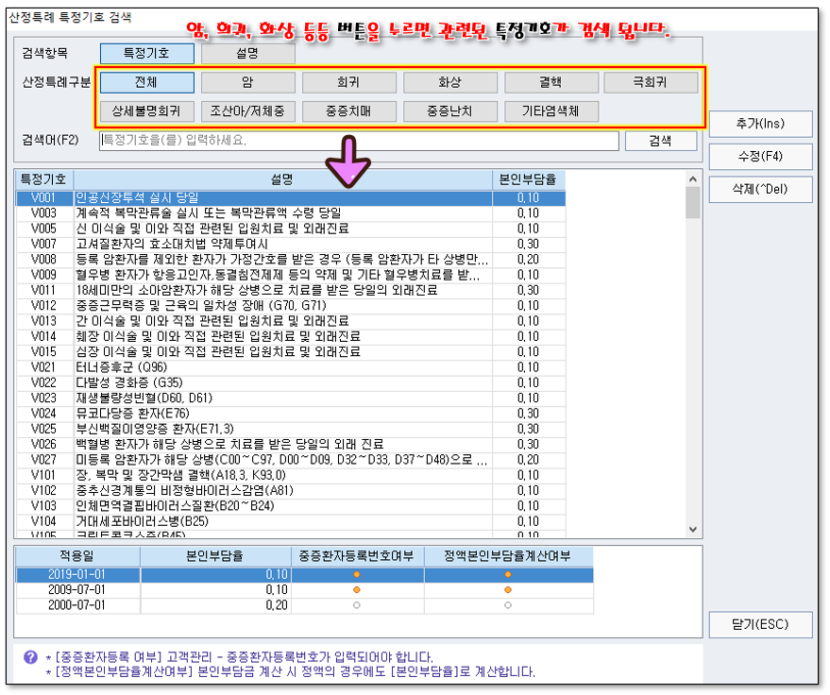Switch search field to 특정기호
830x695 pixels.
[146, 54]
